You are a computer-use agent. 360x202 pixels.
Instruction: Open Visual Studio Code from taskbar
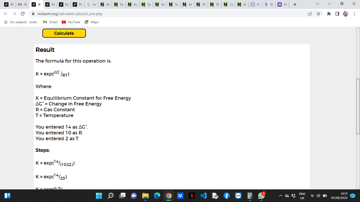pyautogui.click(x=203, y=196)
